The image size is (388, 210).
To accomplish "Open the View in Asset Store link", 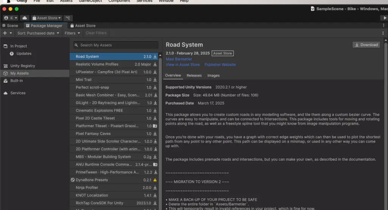I will tap(183, 65).
